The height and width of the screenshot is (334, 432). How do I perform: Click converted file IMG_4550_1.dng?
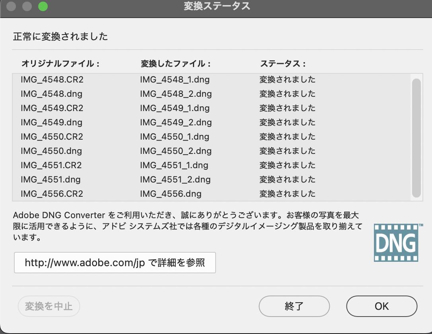[x=175, y=137]
